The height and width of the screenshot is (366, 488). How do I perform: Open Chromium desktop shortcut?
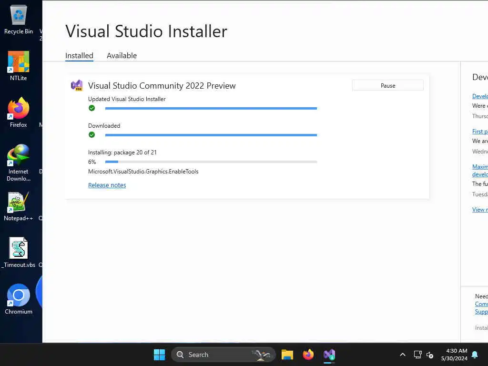(x=19, y=299)
